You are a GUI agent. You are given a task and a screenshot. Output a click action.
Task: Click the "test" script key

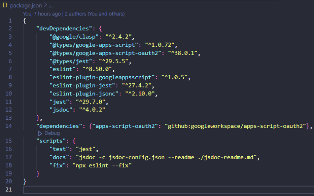(x=59, y=149)
